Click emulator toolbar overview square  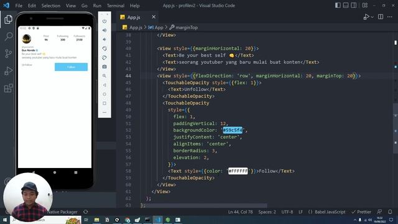(x=104, y=103)
